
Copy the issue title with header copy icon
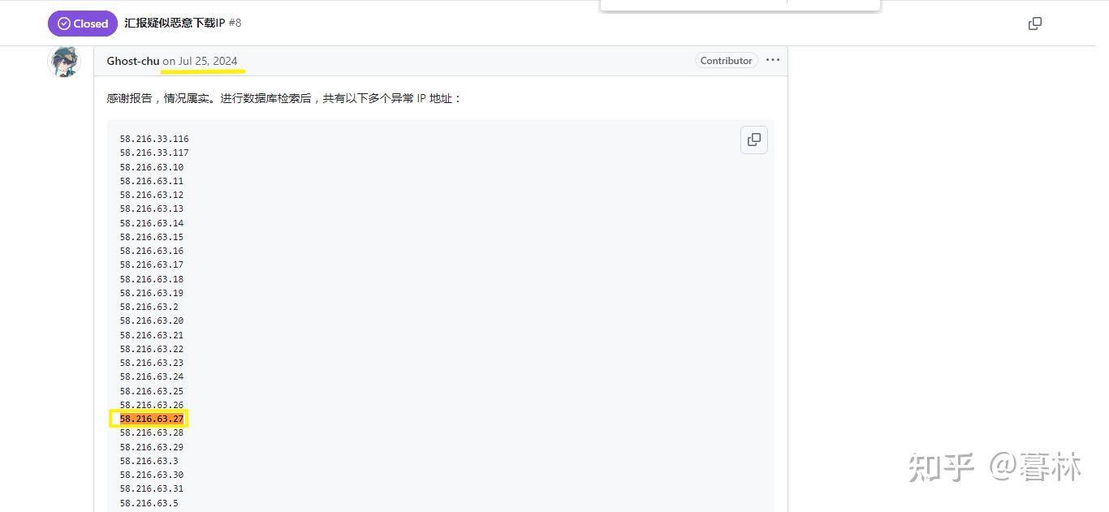pyautogui.click(x=1034, y=24)
